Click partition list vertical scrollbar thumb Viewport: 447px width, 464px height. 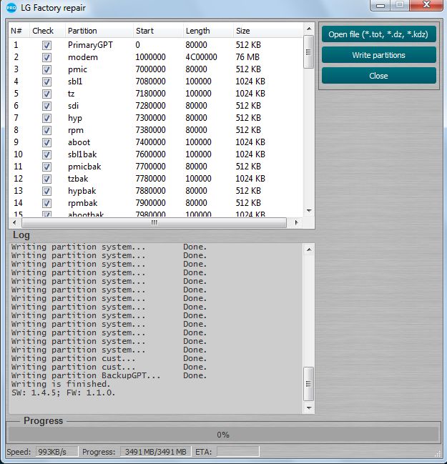309,52
